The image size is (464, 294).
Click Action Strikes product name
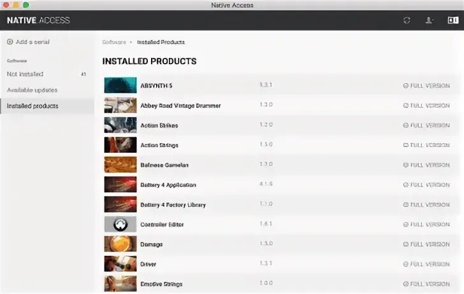tap(159, 125)
